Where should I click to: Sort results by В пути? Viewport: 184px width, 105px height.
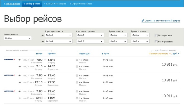(x=106, y=54)
